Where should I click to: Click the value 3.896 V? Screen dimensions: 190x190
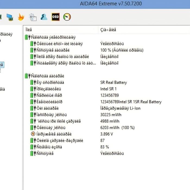pos(107,134)
